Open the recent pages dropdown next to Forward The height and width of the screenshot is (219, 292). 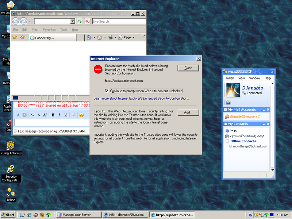30,22
